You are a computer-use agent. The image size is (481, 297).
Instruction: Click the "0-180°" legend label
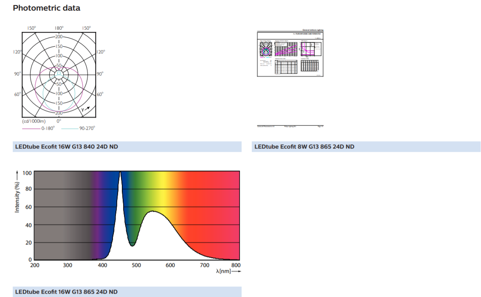48,129
